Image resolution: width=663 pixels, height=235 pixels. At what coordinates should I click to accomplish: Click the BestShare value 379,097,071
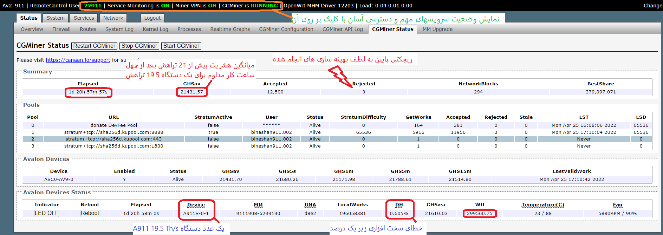(601, 92)
